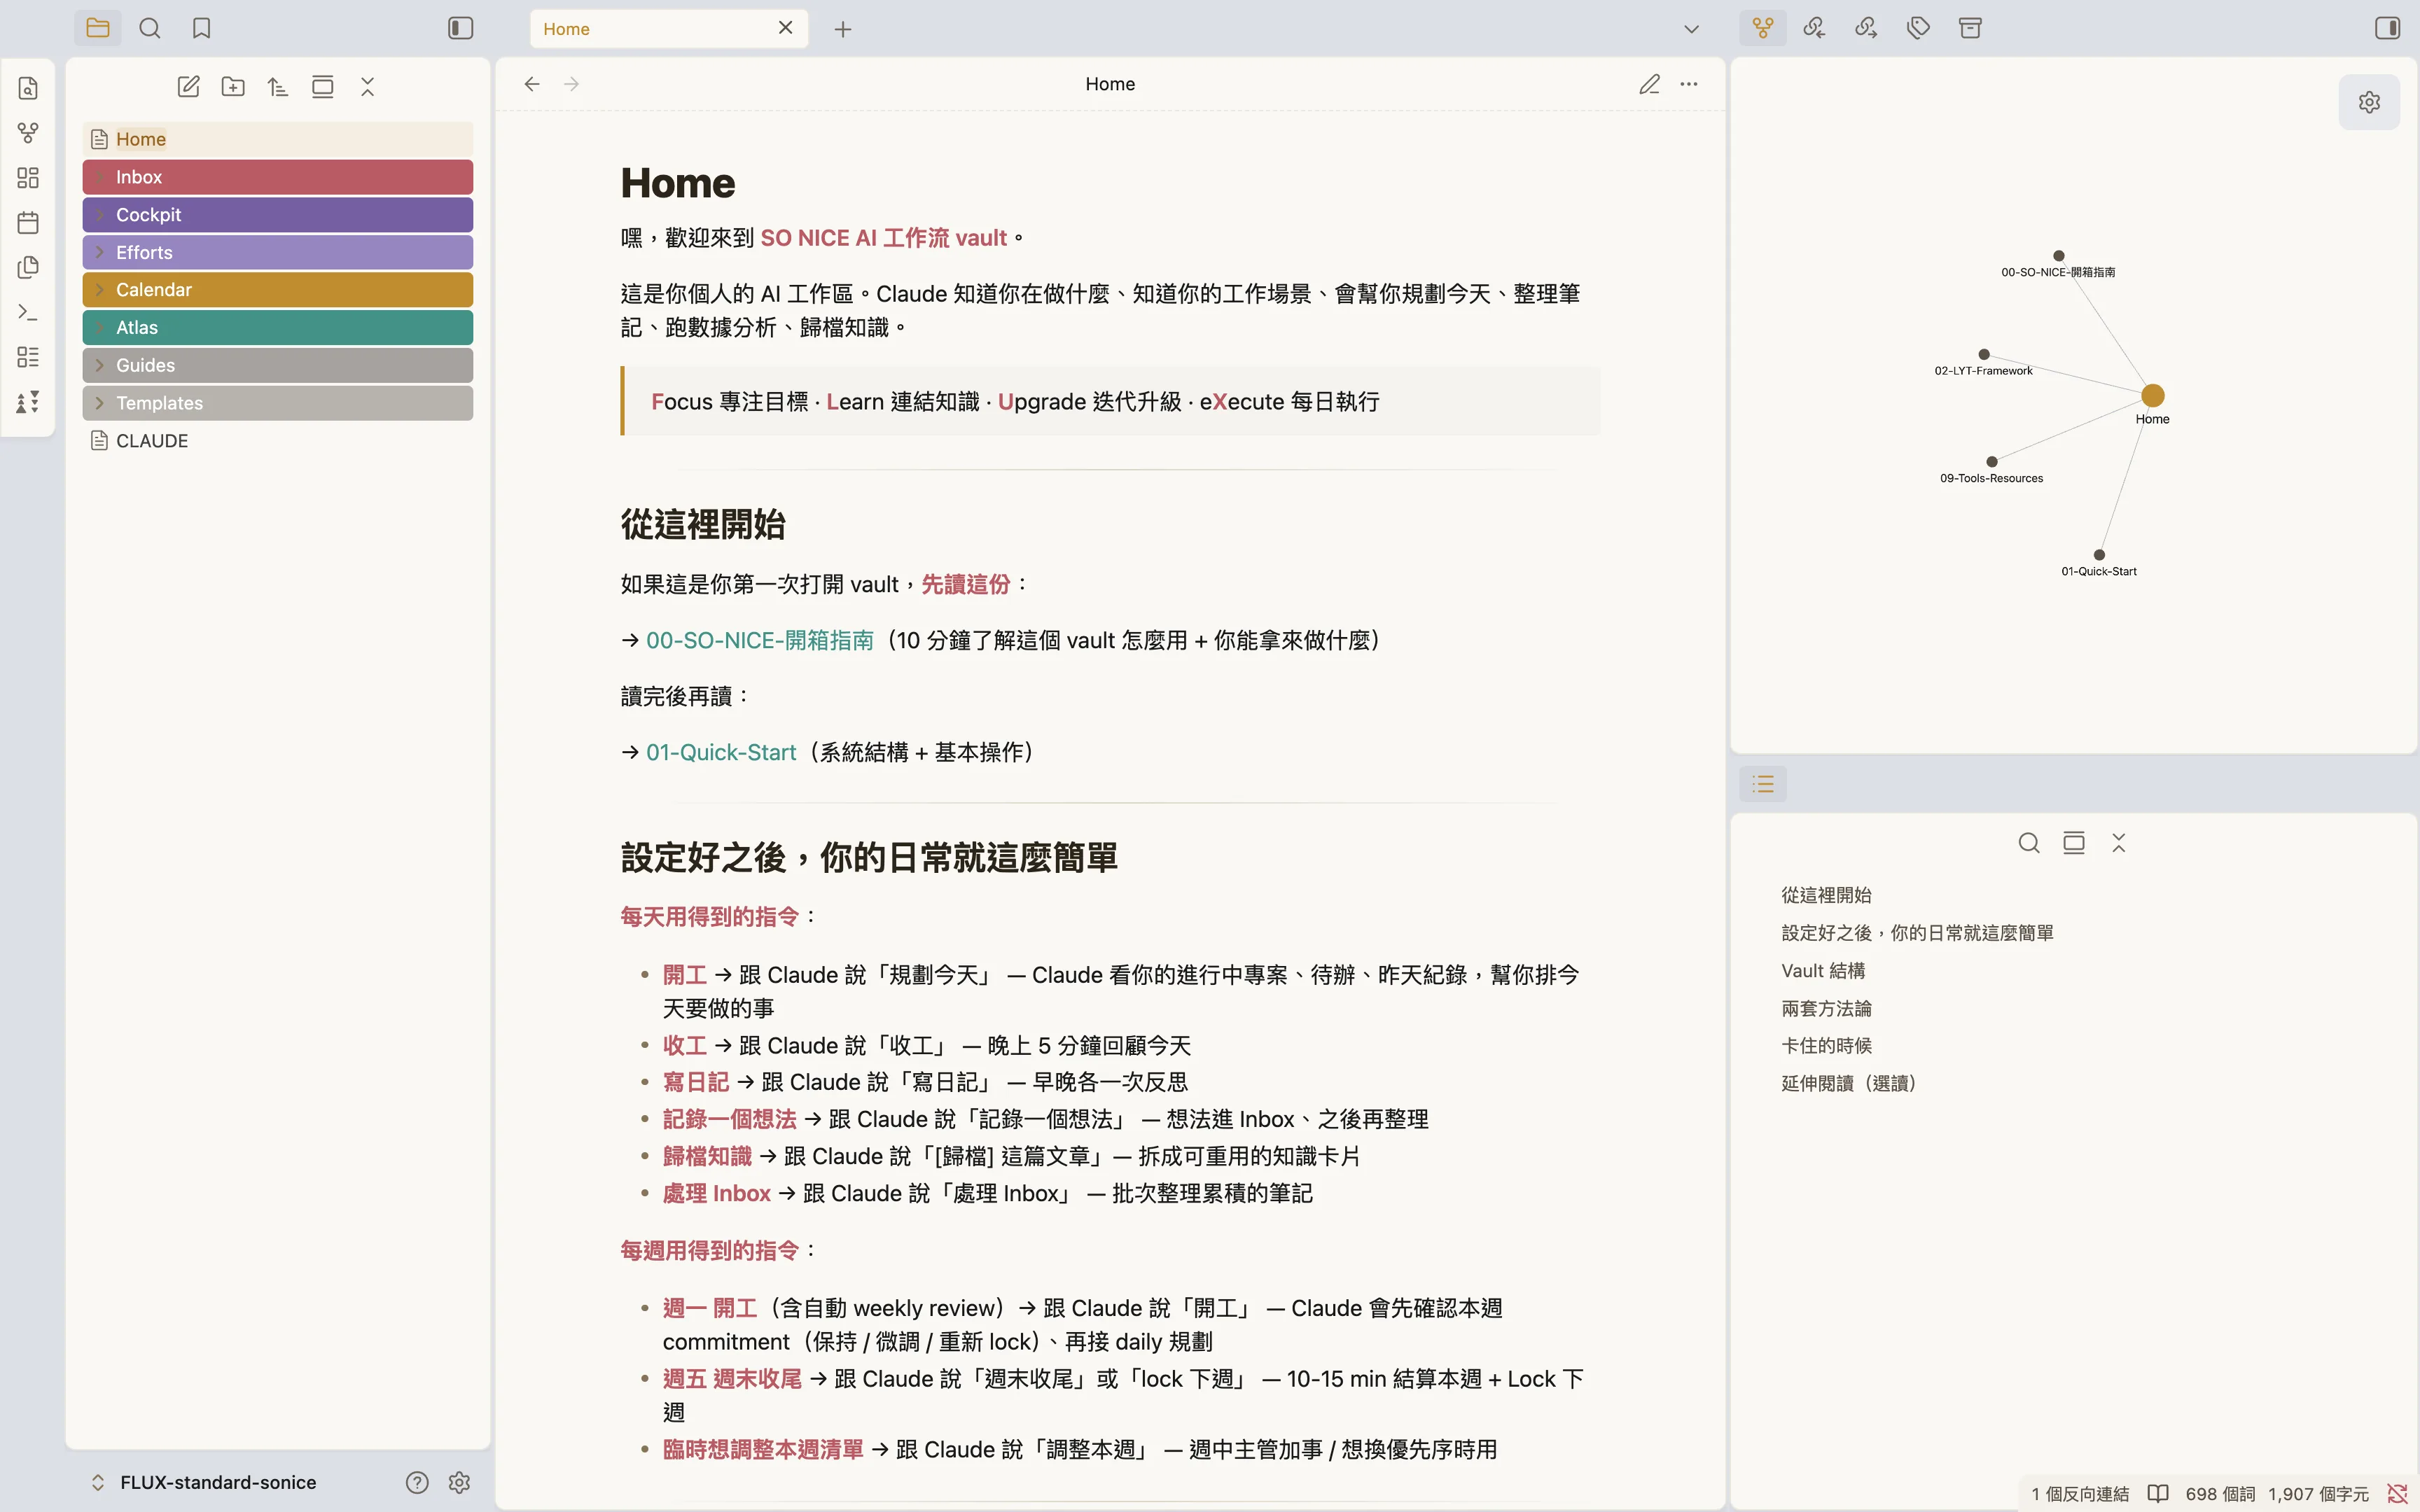This screenshot has width=2420, height=1512.
Task: Open Obsidian settings gear icon
Action: [459, 1482]
